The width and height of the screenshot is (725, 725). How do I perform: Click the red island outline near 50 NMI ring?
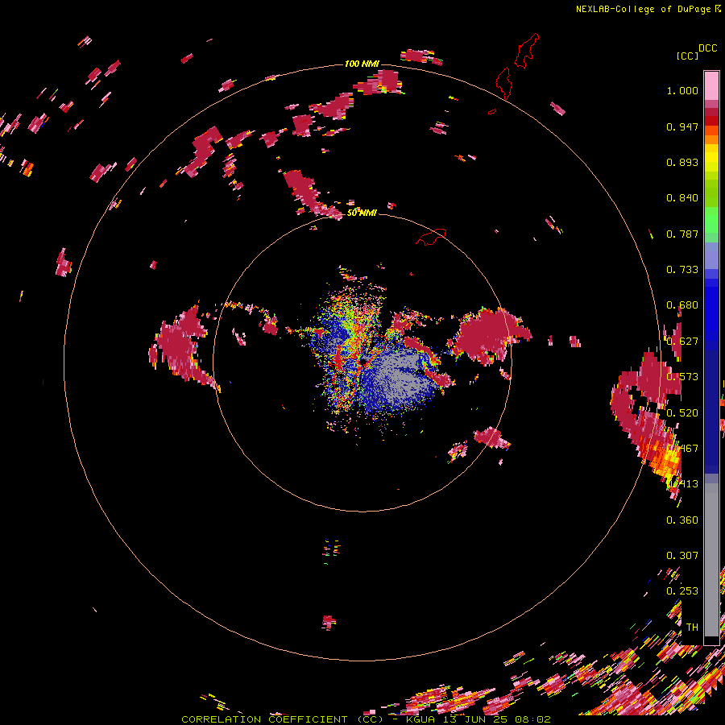[432, 236]
